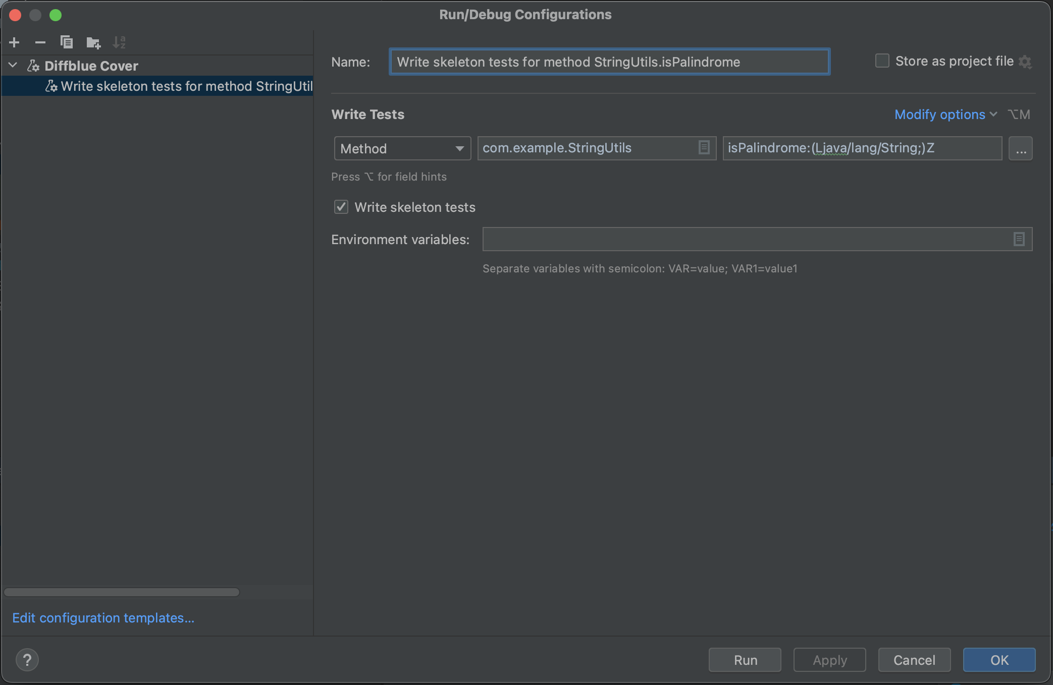Click the Sort Configurations alphabetically icon
Image resolution: width=1053 pixels, height=685 pixels.
[x=119, y=42]
